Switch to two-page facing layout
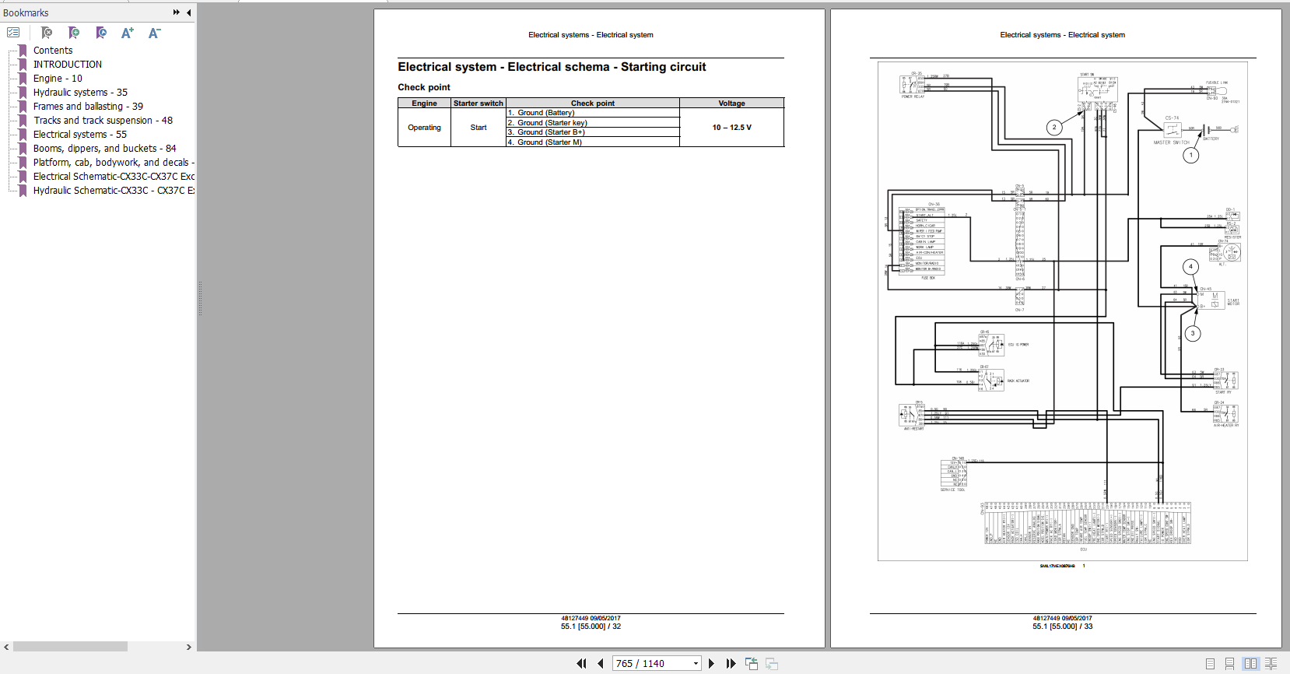 pos(1250,664)
